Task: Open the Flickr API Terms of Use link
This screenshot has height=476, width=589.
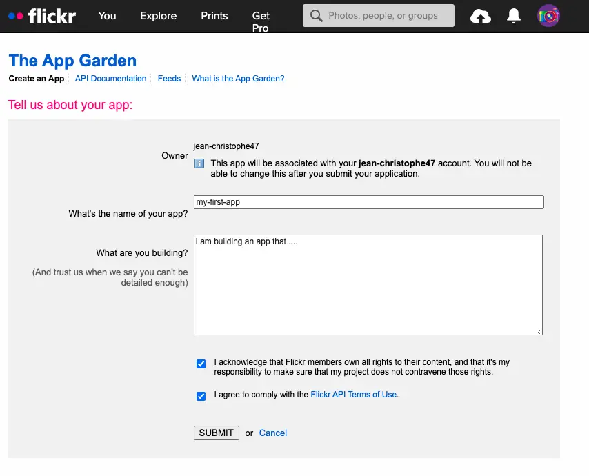Action: coord(354,395)
